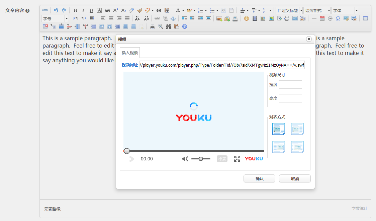
Task: Toggle HTML source view
Action: click(45, 10)
